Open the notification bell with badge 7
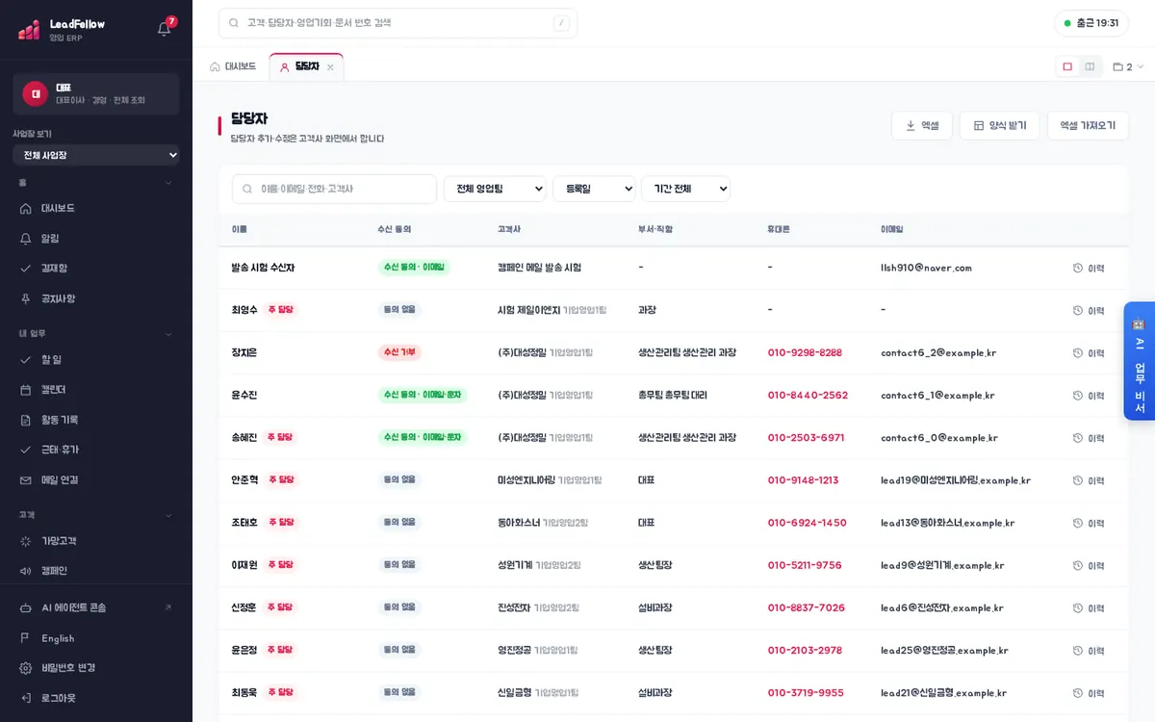This screenshot has height=722, width=1155. (x=165, y=28)
